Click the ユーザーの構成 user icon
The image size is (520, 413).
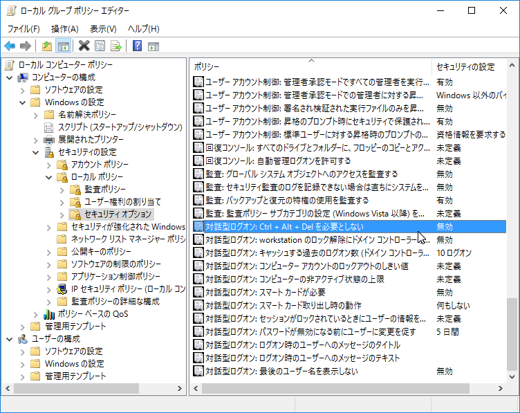(23, 339)
